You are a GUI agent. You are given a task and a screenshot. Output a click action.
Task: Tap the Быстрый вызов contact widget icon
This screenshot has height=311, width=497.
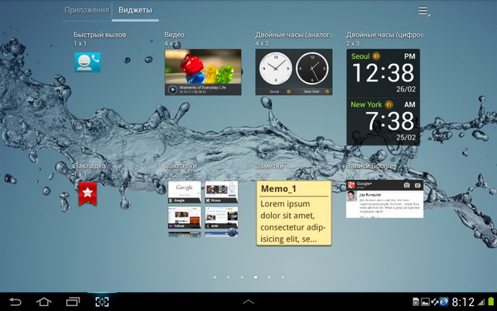88,62
